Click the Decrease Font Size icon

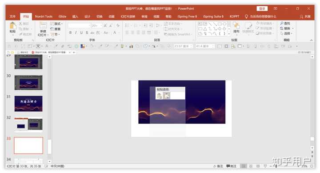click(111, 26)
